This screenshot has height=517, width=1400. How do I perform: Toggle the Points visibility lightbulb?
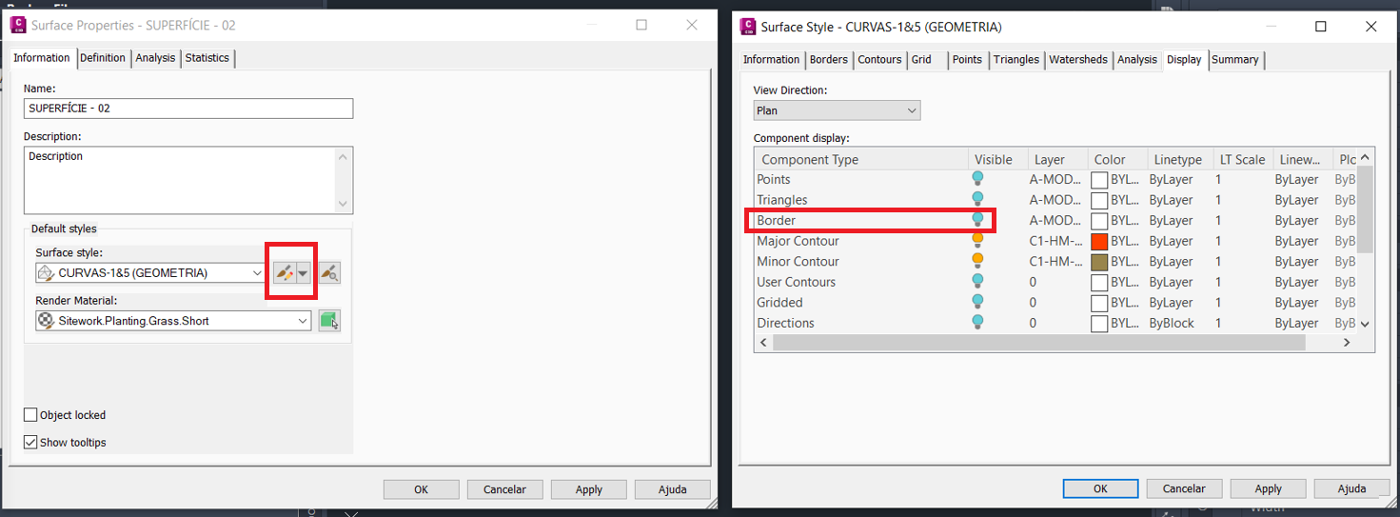977,179
